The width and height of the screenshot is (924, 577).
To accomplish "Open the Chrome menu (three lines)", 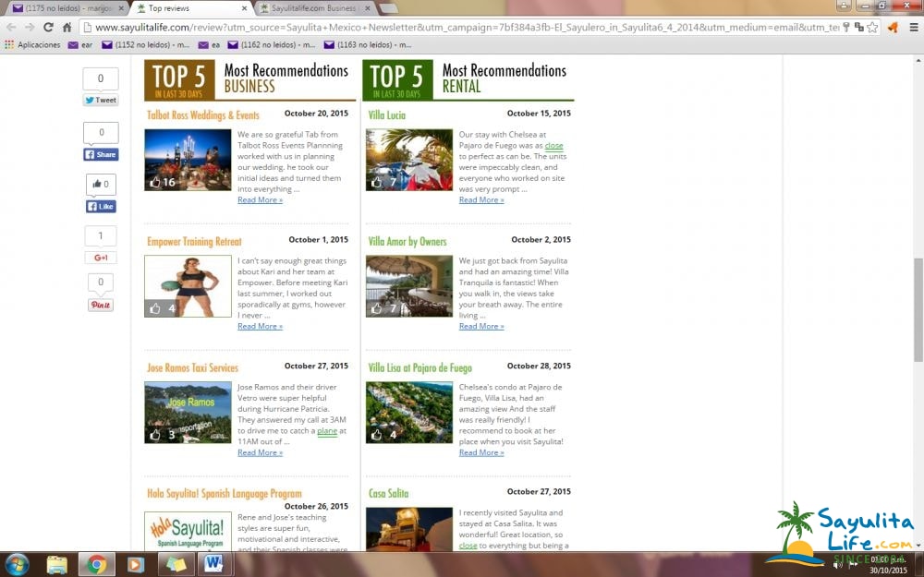I will (x=914, y=27).
